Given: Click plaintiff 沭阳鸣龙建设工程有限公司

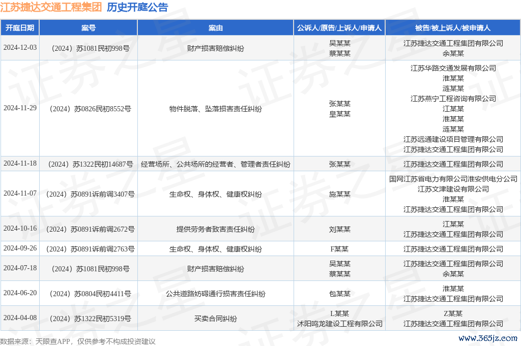Looking at the screenshot, I should click(339, 324).
